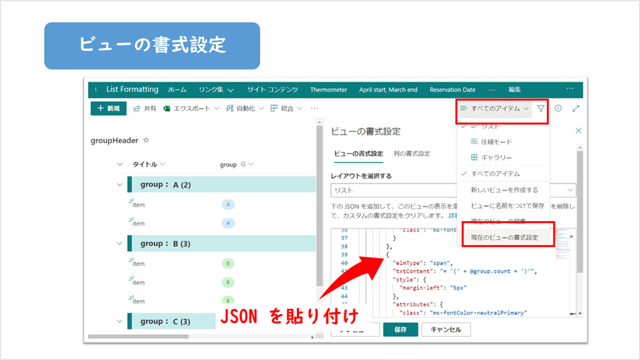This screenshot has height=360, width=640.
Task: Click the list horizontal scrollbar
Action: coord(138,337)
